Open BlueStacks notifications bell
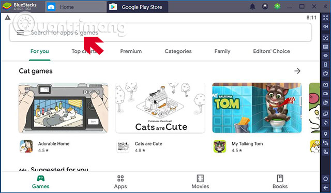 [x=252, y=7]
